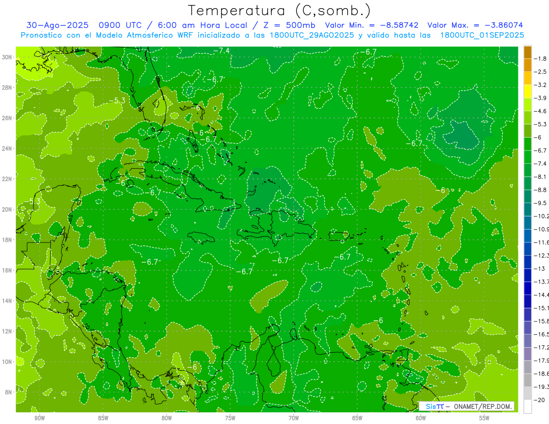
Task: Click the '-12.3' color scale label
Action: click(542, 255)
